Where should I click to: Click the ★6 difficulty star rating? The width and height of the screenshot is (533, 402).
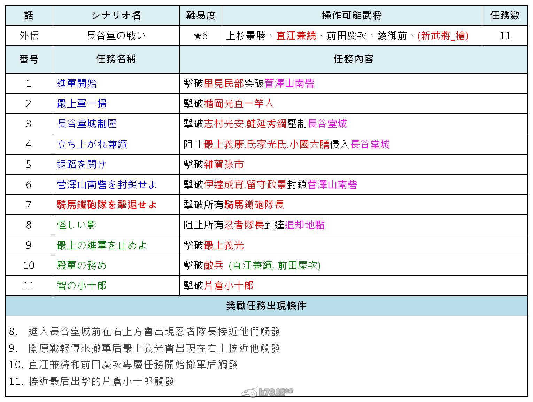[200, 36]
